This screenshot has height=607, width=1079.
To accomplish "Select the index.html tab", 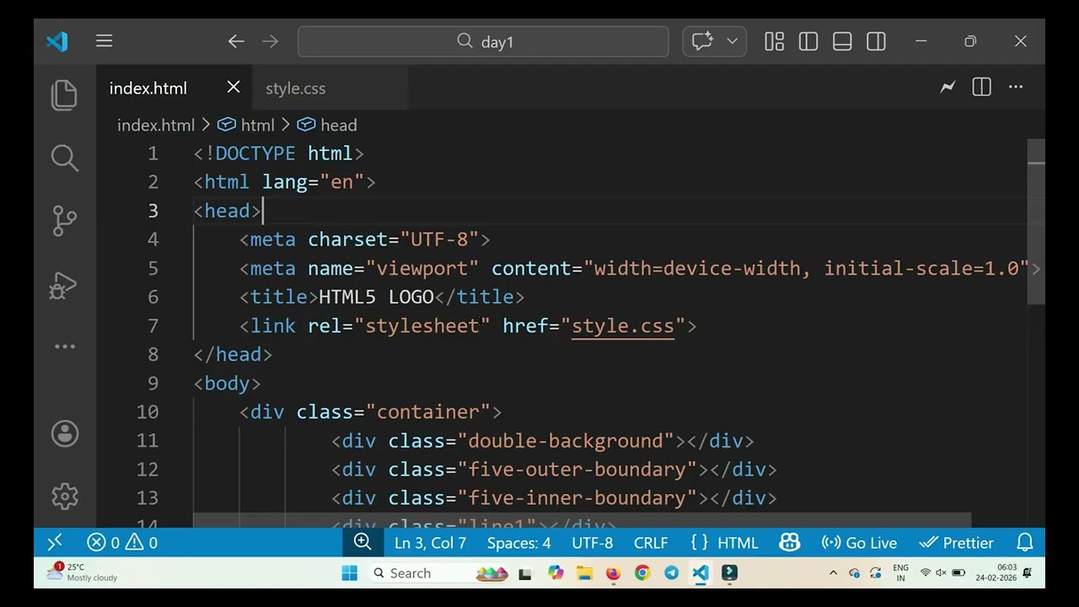I will pos(148,89).
